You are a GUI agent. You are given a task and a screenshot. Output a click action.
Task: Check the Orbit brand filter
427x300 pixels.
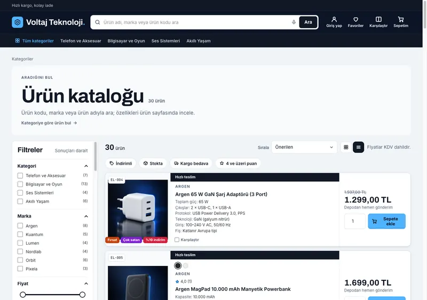pos(20,260)
